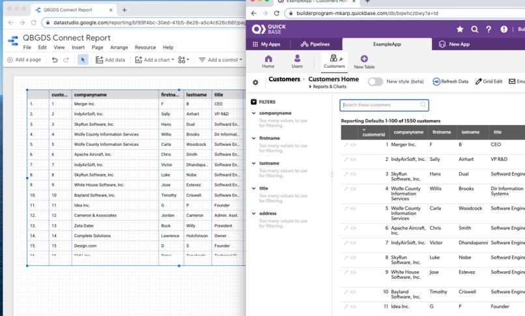Viewport: 525px width, 316px height.
Task: Click the Customers breadcrumb link
Action: [x=284, y=79]
